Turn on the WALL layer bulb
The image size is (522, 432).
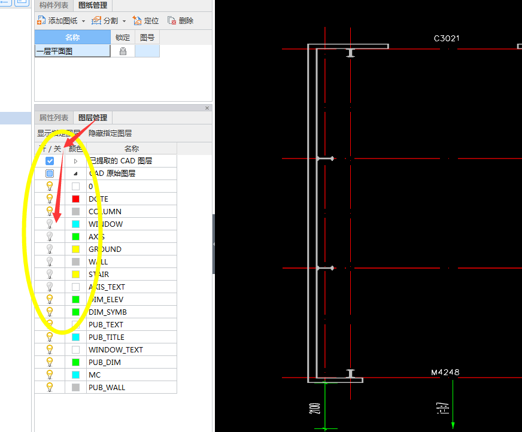pyautogui.click(x=50, y=261)
